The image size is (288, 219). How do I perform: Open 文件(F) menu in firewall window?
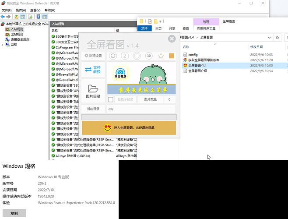[7, 11]
